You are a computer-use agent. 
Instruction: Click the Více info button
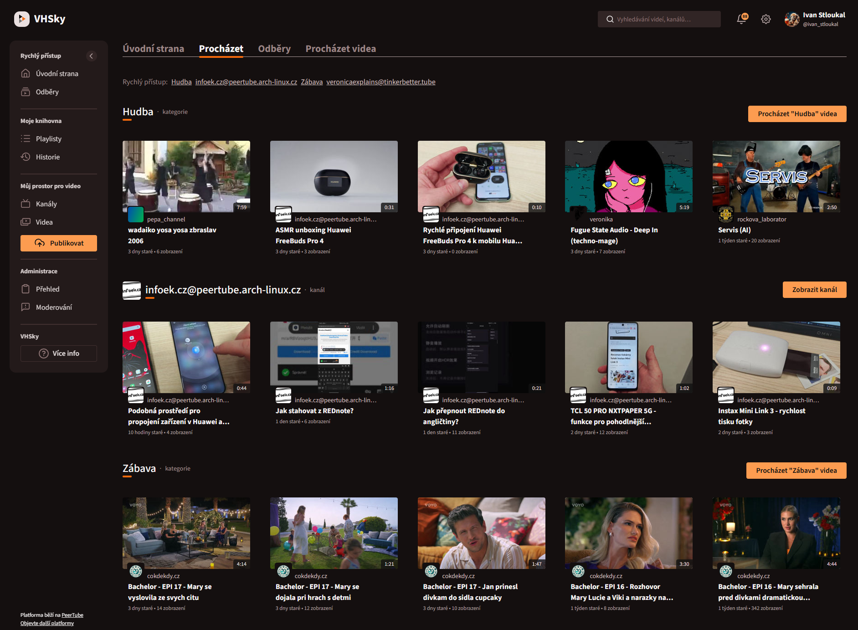(59, 353)
